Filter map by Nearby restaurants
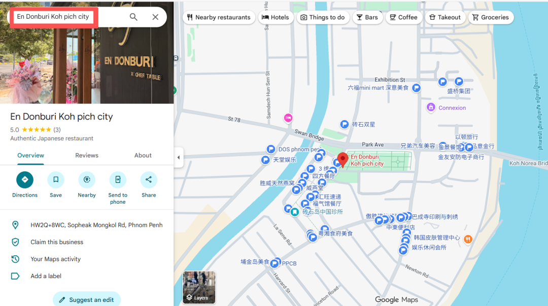The height and width of the screenshot is (306, 548). click(x=218, y=17)
